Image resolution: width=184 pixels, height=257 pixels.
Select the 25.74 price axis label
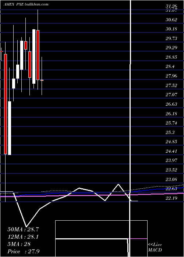point(171,123)
